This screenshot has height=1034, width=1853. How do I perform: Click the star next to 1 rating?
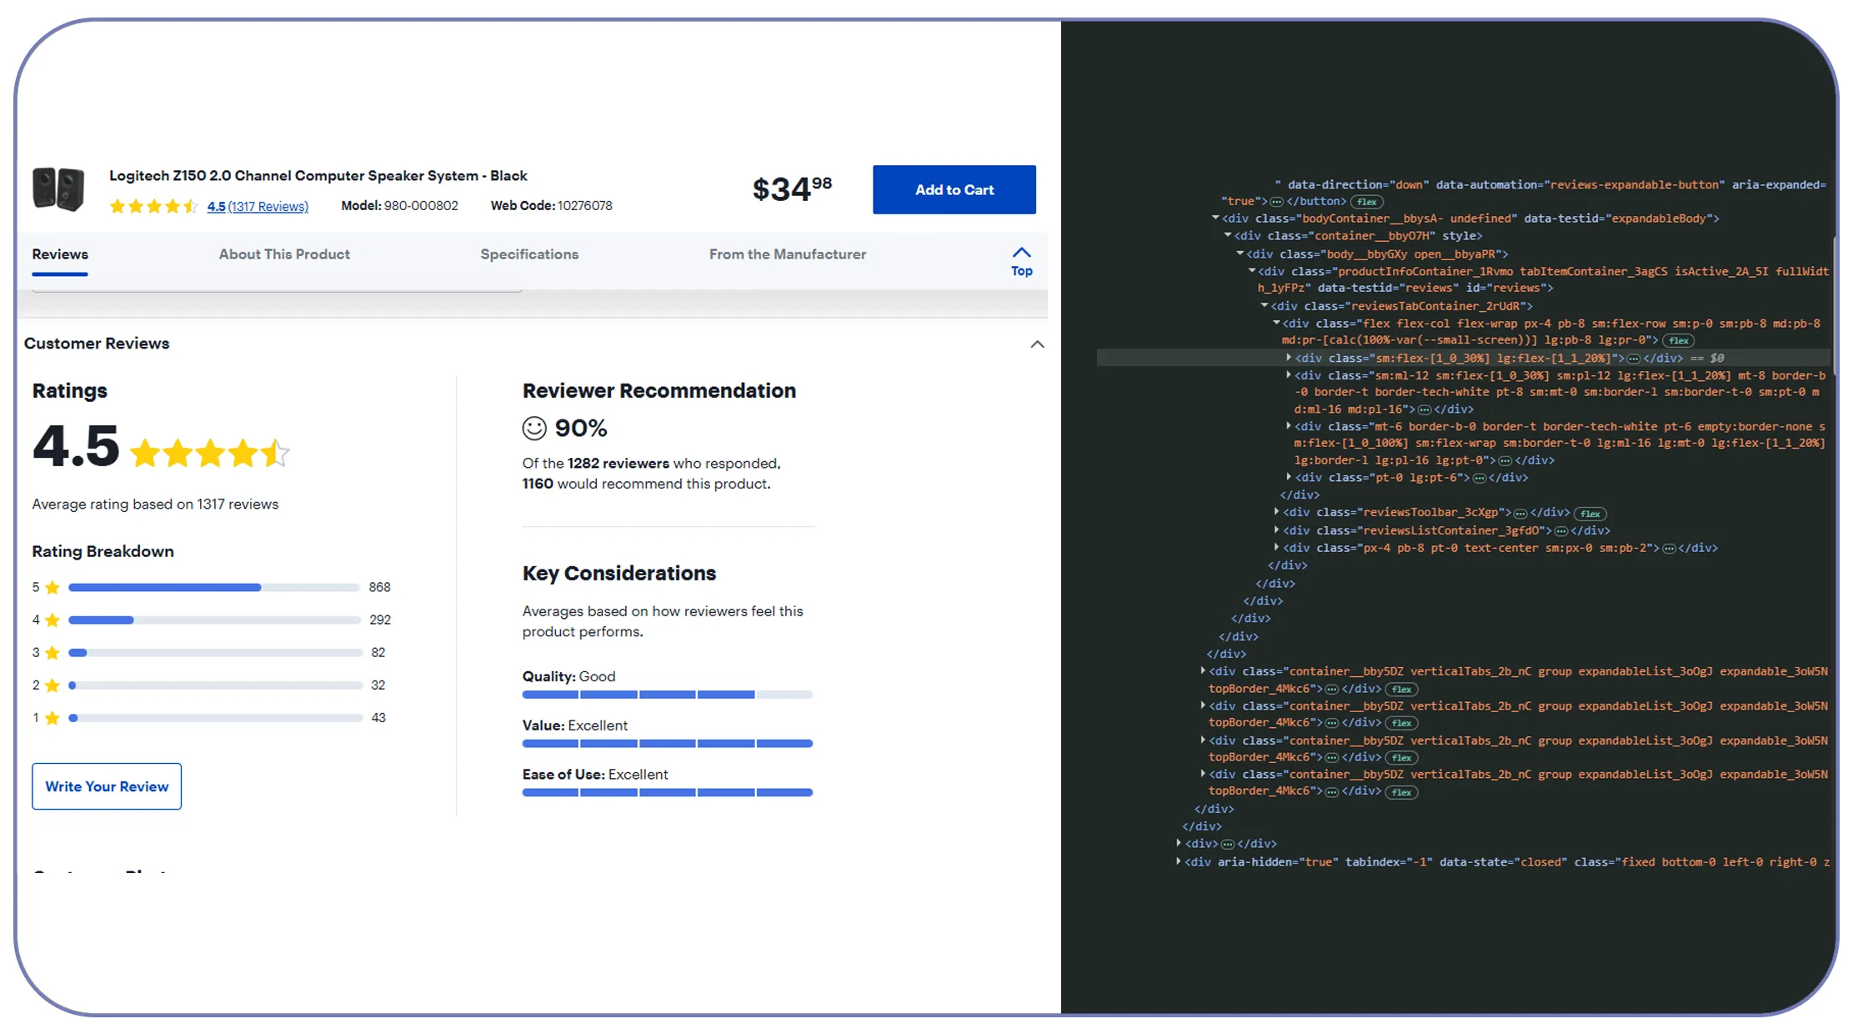click(53, 718)
